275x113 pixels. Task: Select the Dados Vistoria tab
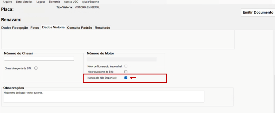[x=53, y=27]
